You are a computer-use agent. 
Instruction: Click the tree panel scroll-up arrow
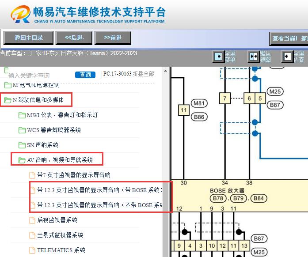pyautogui.click(x=166, y=71)
